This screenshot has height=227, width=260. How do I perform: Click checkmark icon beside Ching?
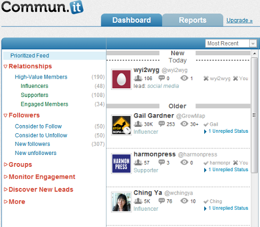206,202
